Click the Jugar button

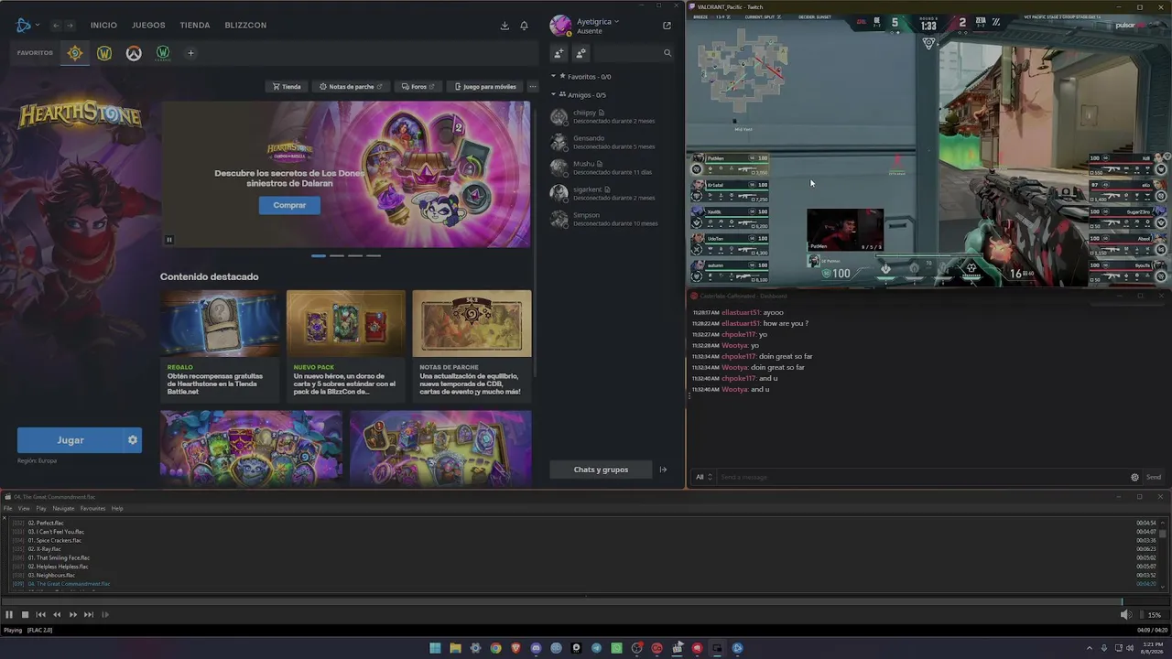pyautogui.click(x=70, y=440)
